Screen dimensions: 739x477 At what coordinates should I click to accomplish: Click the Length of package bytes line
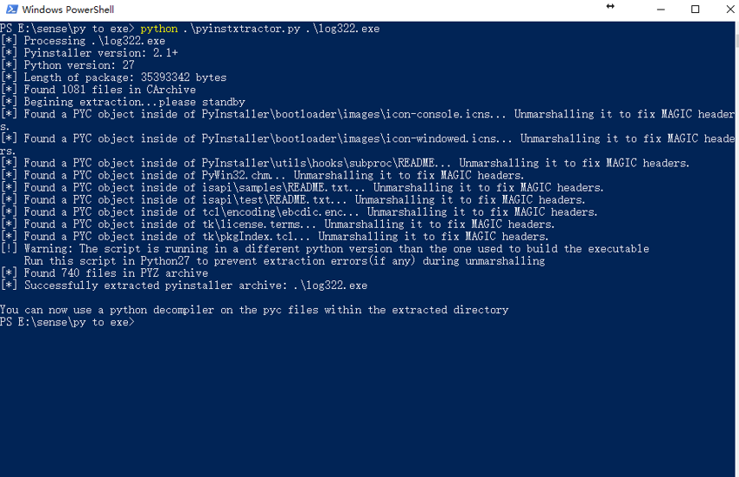[113, 77]
